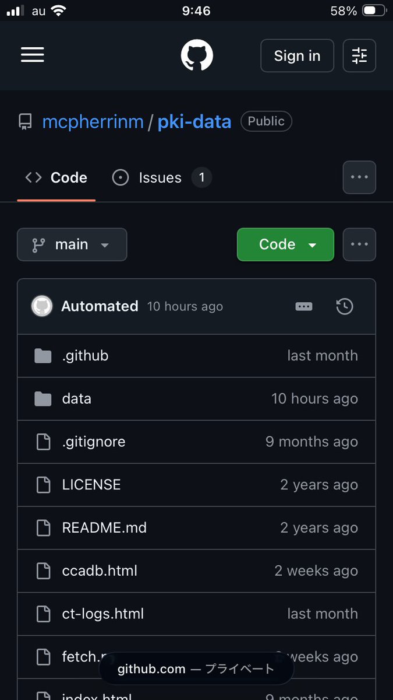Click '2 years ago' in the README.md row
This screenshot has width=393, height=700.
click(x=319, y=528)
